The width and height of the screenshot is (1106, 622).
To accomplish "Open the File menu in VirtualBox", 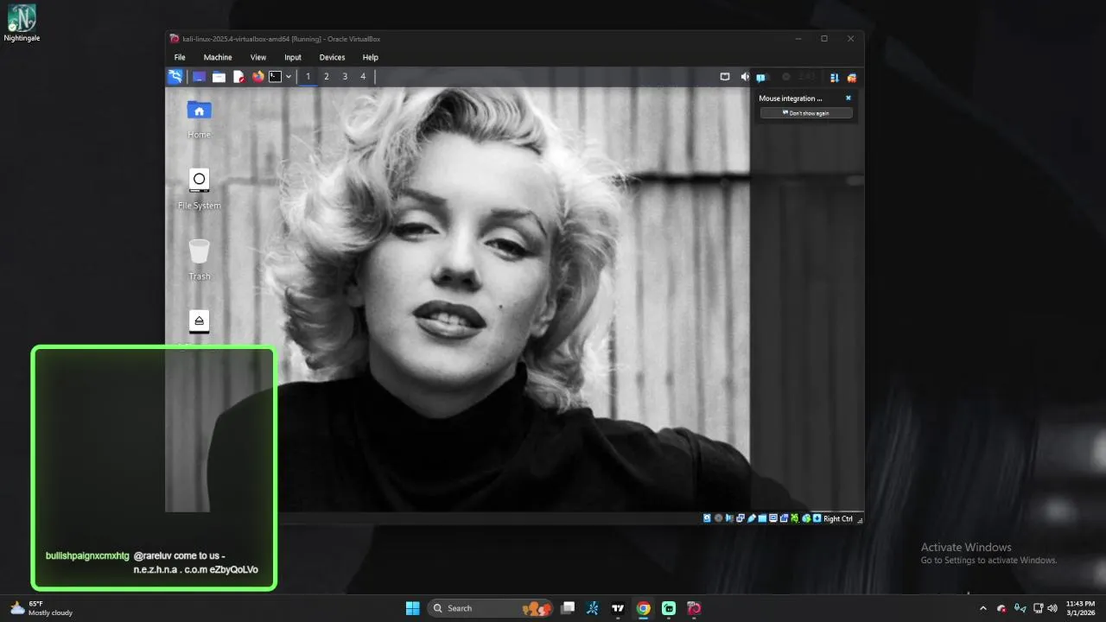I will tap(180, 57).
